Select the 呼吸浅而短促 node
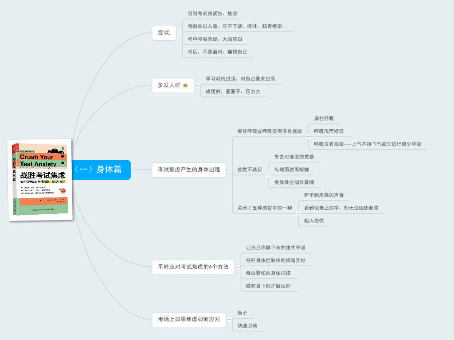 tap(328, 131)
